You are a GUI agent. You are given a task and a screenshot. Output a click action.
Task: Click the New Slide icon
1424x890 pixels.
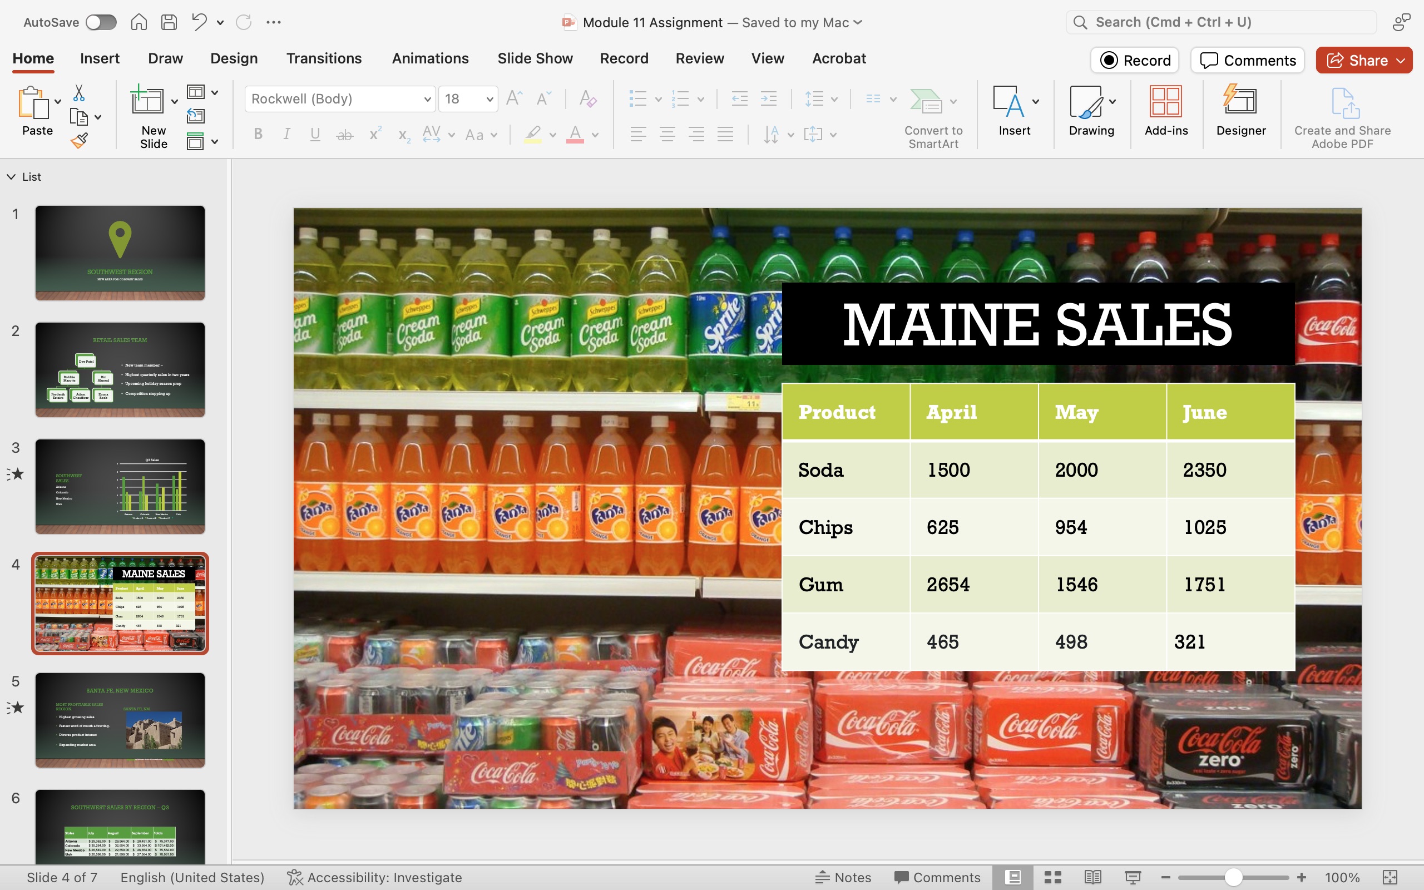(146, 100)
